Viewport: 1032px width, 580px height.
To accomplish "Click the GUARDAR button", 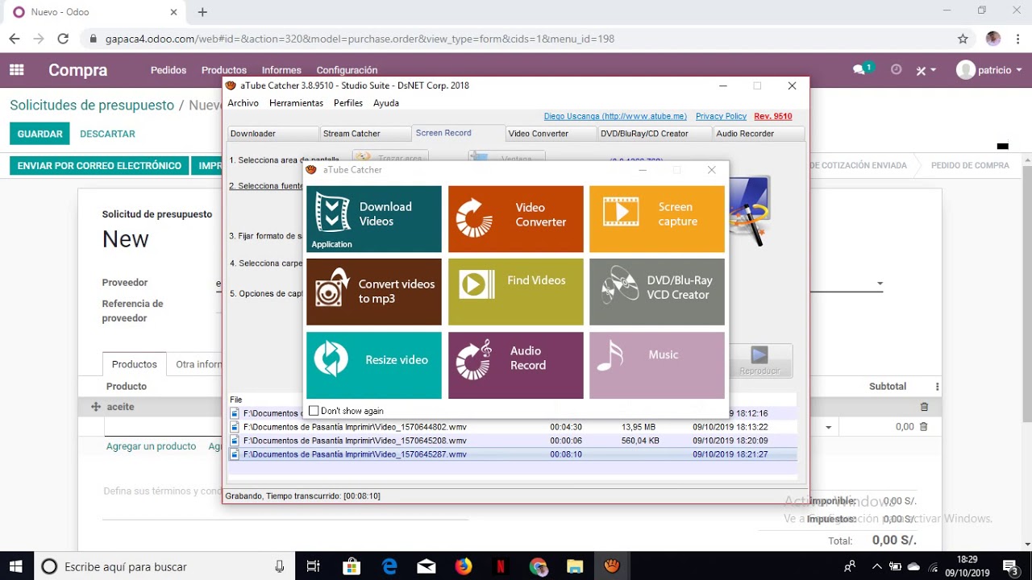I will 40,134.
